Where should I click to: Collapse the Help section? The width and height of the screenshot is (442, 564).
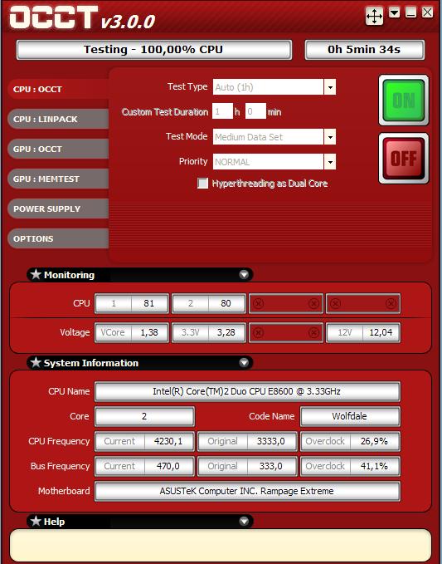click(244, 521)
